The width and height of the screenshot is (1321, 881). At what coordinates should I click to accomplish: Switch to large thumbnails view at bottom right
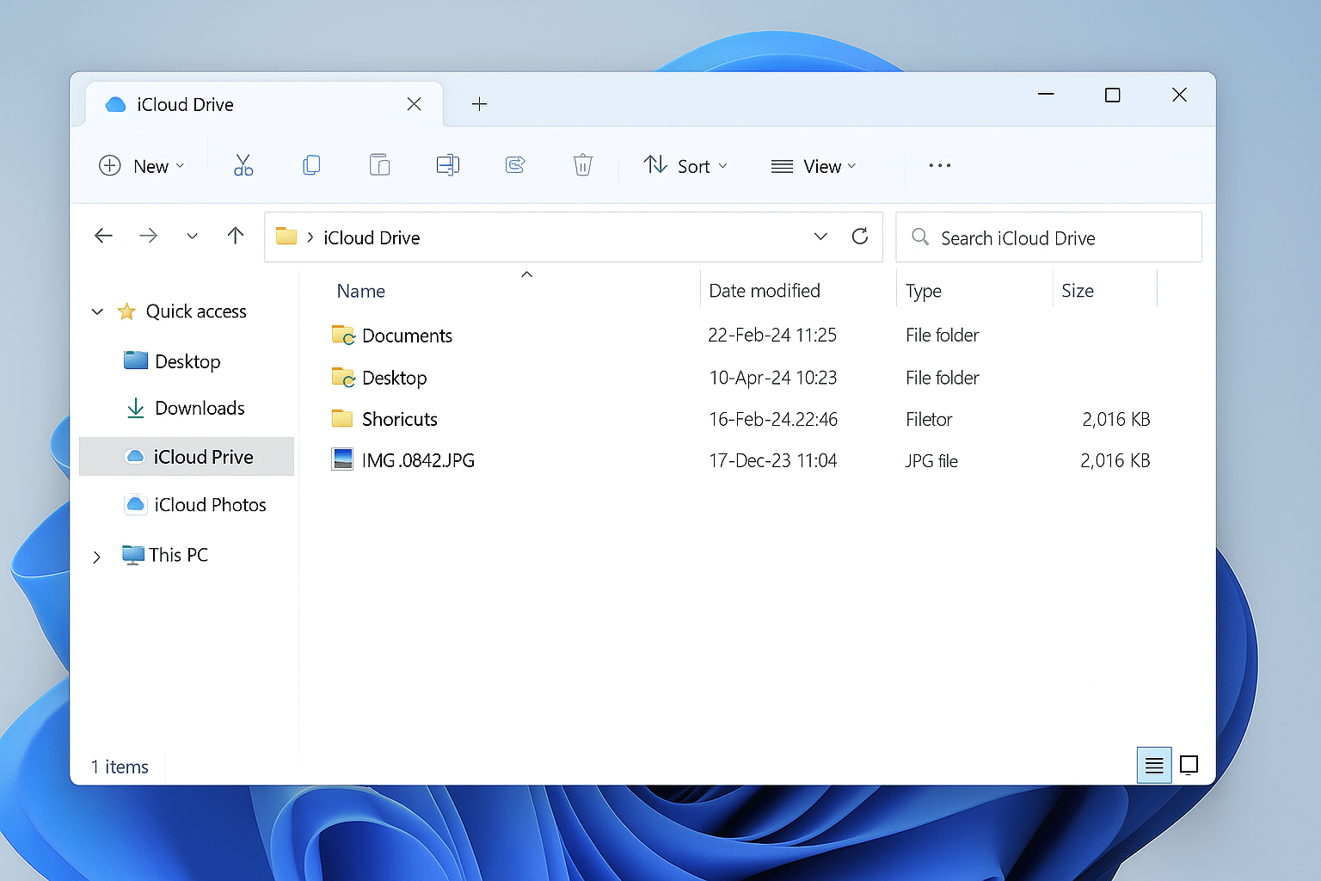click(1189, 764)
